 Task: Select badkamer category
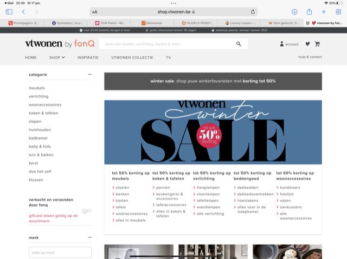click(38, 138)
